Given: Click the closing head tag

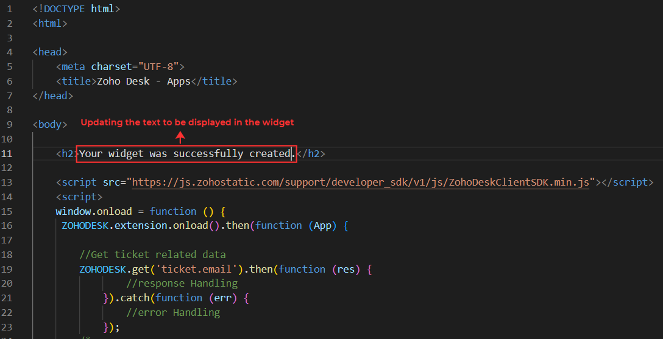Looking at the screenshot, I should (x=53, y=96).
